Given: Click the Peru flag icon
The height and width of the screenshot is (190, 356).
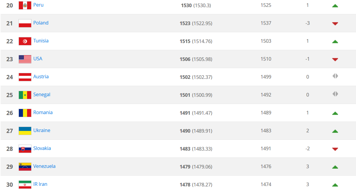Looking at the screenshot, I should 25,5.
